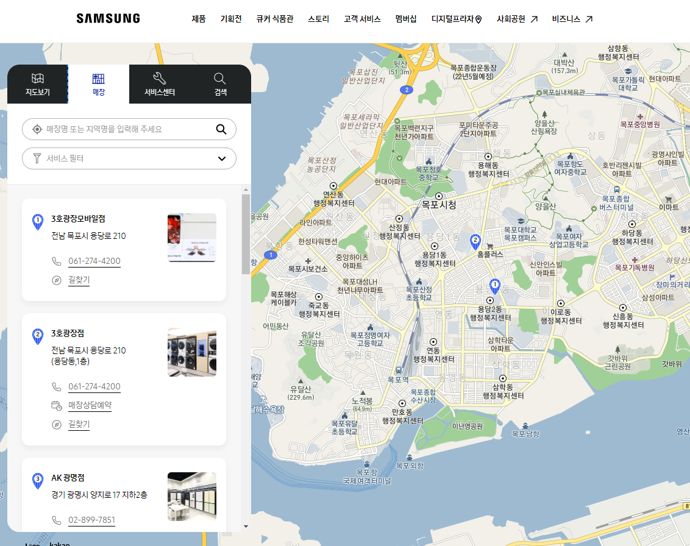This screenshot has width=690, height=546.
Task: Click the 홈플러스 shopping cart icon
Action: [x=490, y=246]
